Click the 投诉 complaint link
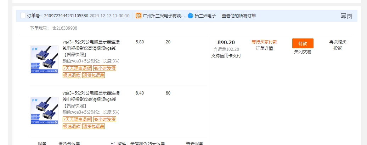Image resolution: width=367 pixels, height=145 pixels. [x=337, y=48]
